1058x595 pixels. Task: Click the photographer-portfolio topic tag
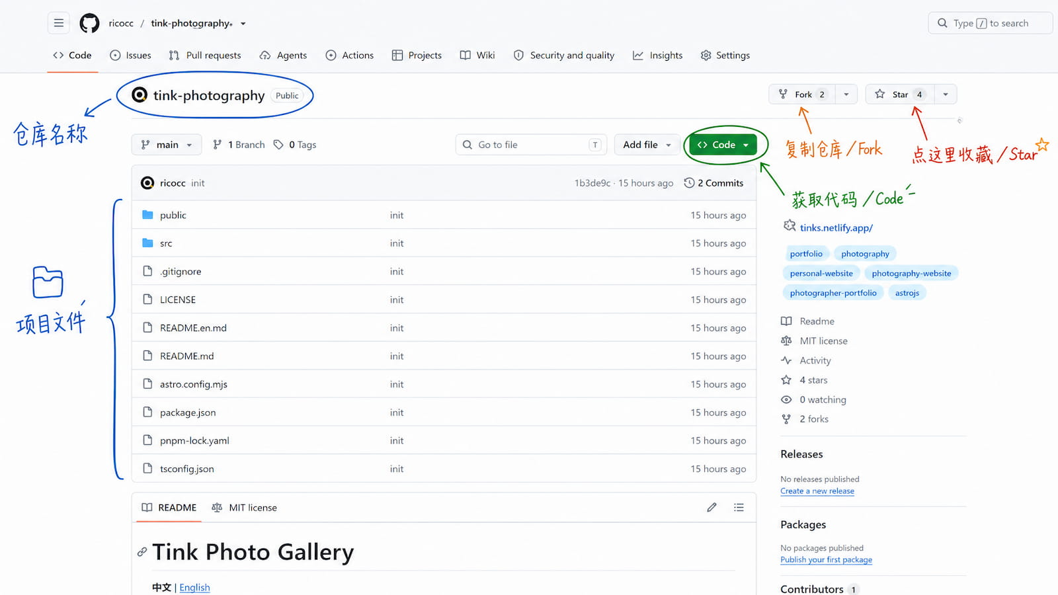tap(833, 293)
